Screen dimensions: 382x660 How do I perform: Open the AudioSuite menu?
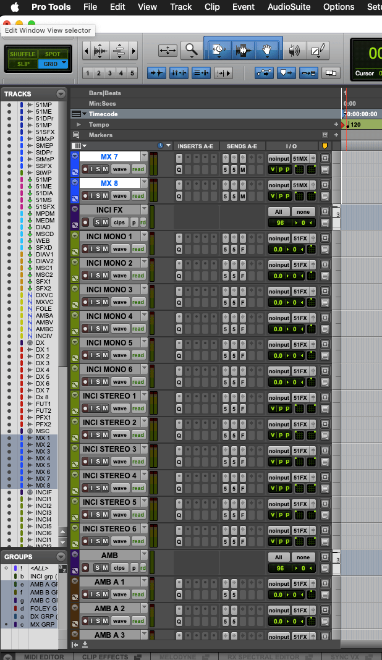tap(289, 7)
